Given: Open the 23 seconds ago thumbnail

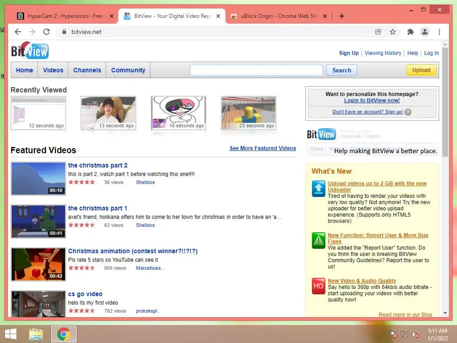Looking at the screenshot, I should pos(249,113).
